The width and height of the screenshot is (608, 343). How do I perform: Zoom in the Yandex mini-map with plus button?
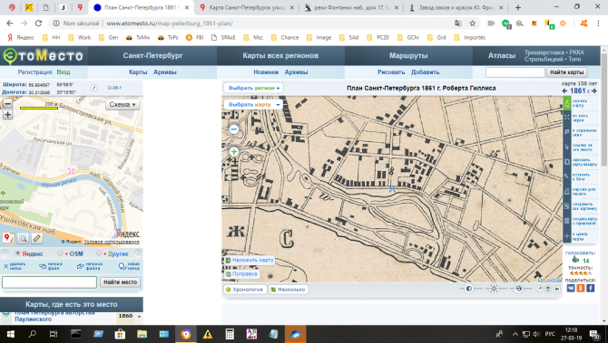pos(7,114)
